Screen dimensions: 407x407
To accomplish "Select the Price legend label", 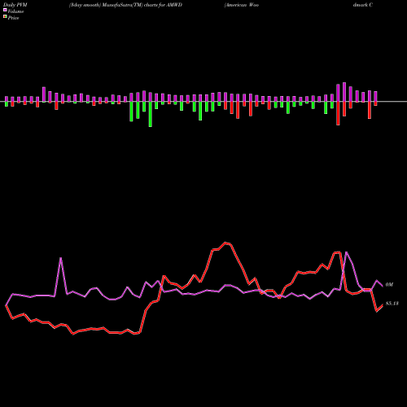I will 13,18.
